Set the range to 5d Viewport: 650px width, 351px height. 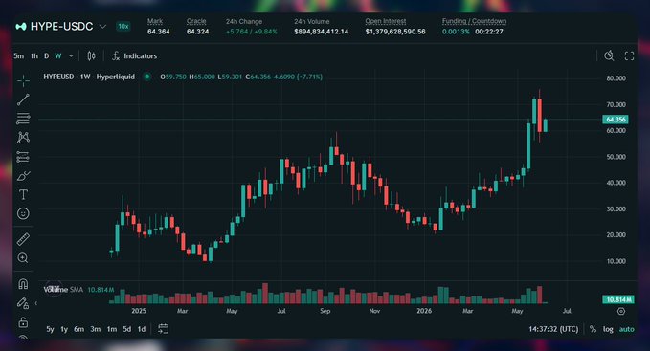(127, 329)
